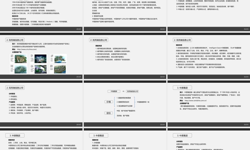Click the top-left residential towers product image

pyautogui.click(x=20, y=59)
